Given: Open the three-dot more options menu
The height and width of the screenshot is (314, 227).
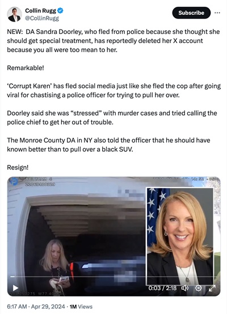Looking at the screenshot, I should pos(217,13).
